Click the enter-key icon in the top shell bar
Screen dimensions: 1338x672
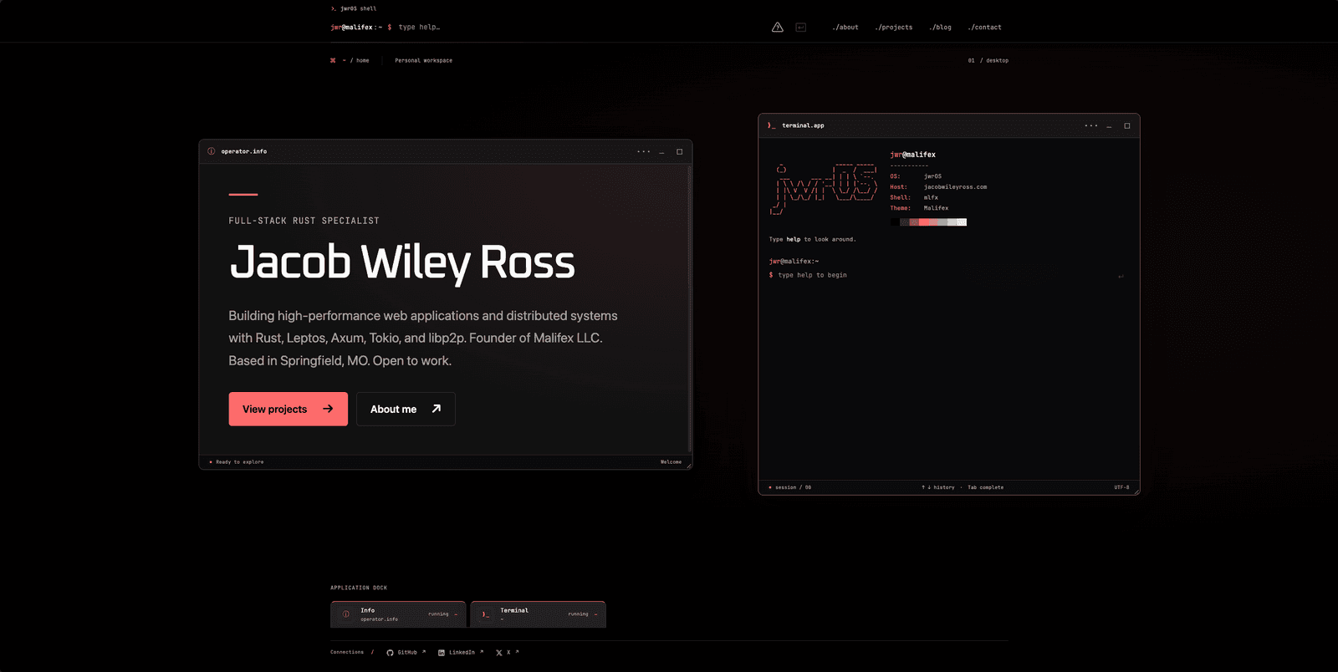click(x=800, y=28)
